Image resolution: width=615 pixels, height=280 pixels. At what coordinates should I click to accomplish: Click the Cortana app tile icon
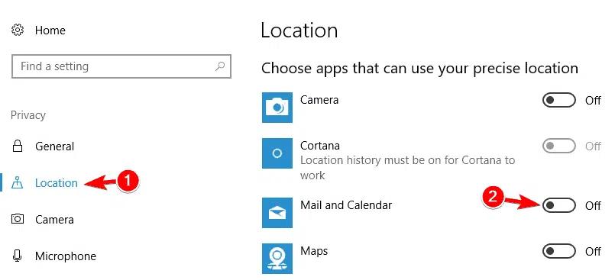pyautogui.click(x=277, y=153)
